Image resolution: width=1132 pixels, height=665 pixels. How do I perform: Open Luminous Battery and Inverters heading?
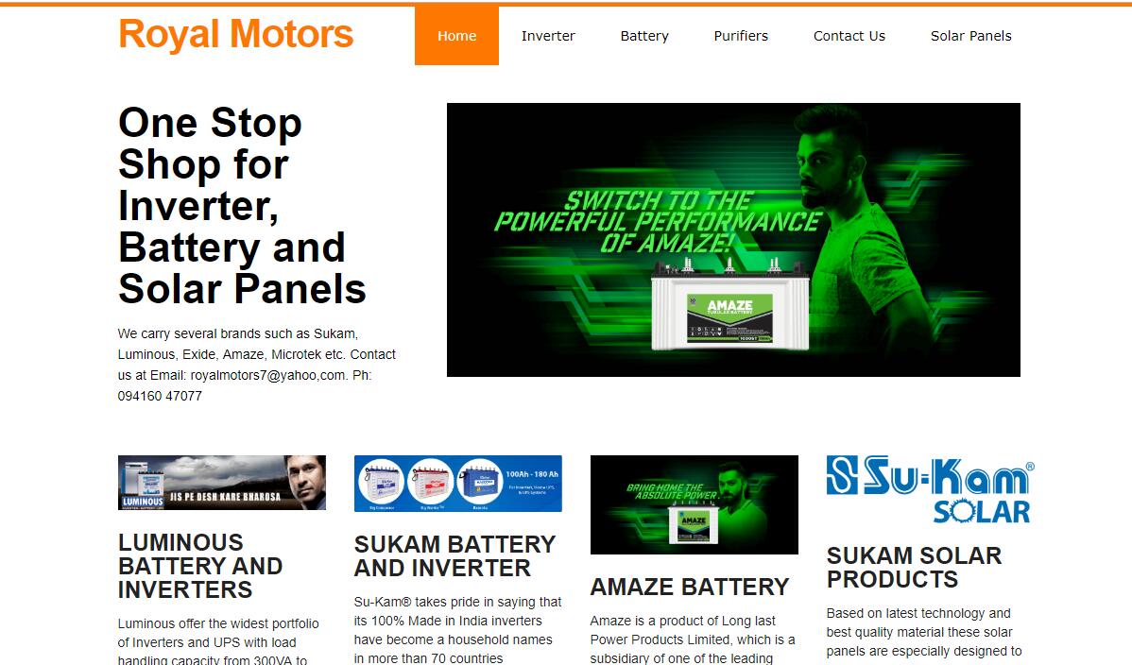[200, 566]
